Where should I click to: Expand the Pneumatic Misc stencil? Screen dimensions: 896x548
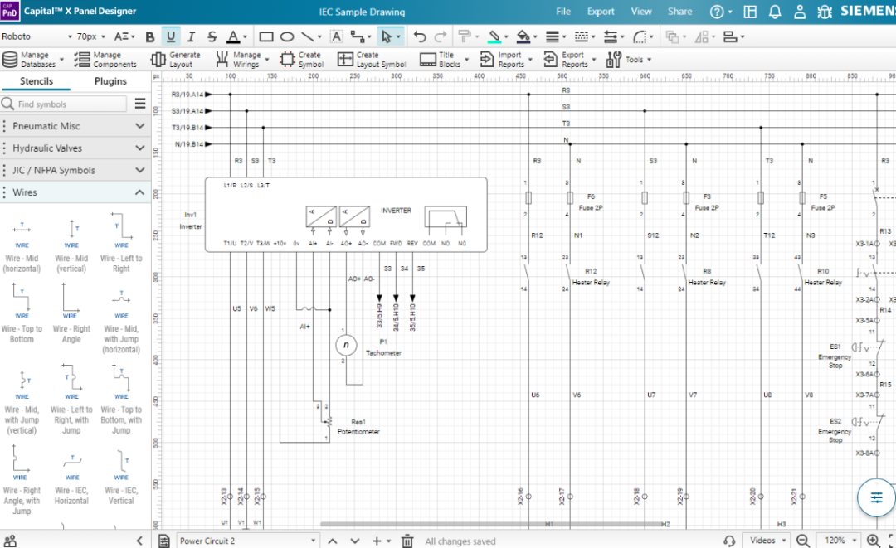(75, 125)
